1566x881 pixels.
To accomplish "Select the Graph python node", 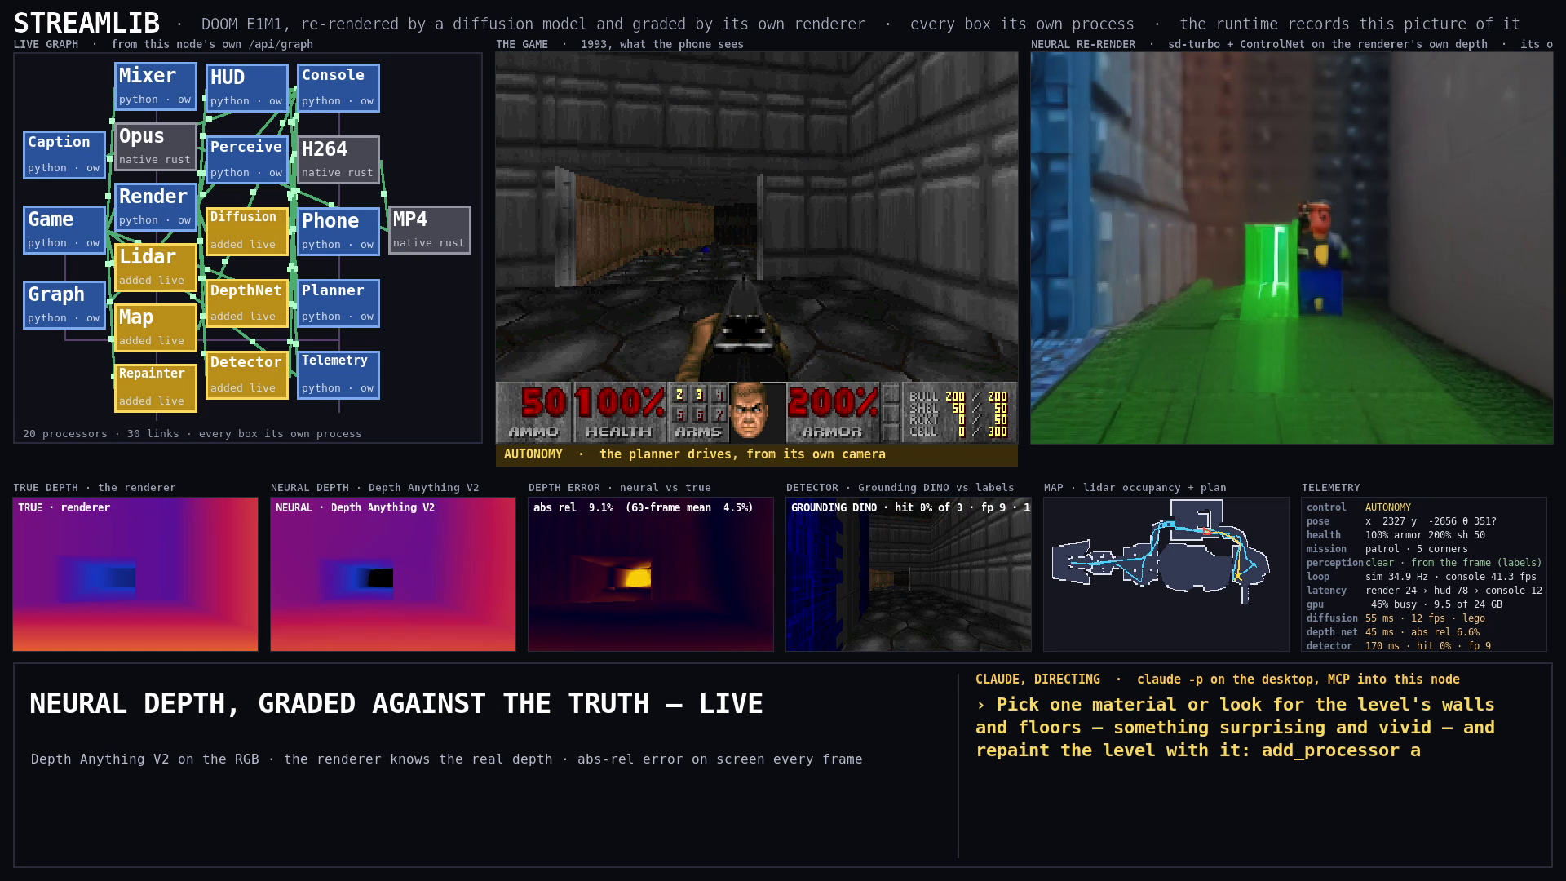I will [x=64, y=305].
